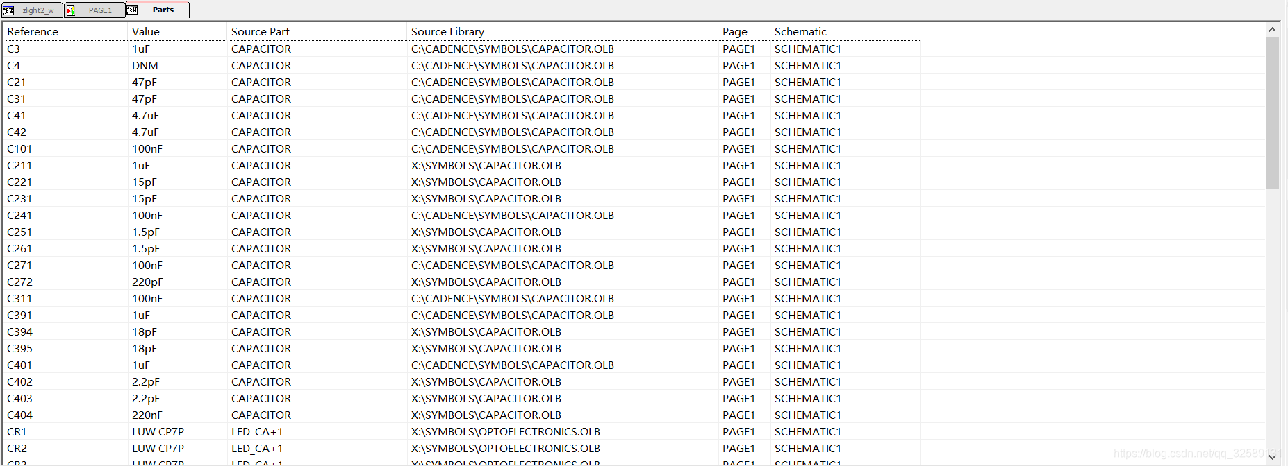Select the CR1 reference row
The image size is (1288, 466).
(x=17, y=432)
